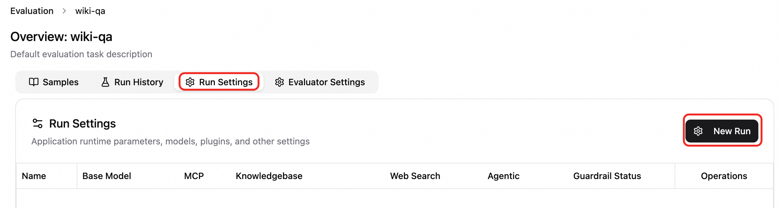Click the Guardrail Status column header
Image resolution: width=780 pixels, height=208 pixels.
[607, 176]
